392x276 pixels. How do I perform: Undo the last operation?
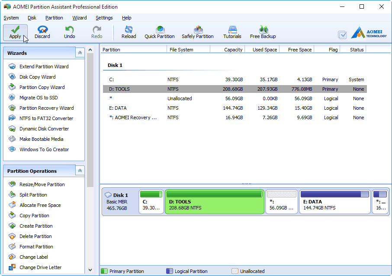70,32
